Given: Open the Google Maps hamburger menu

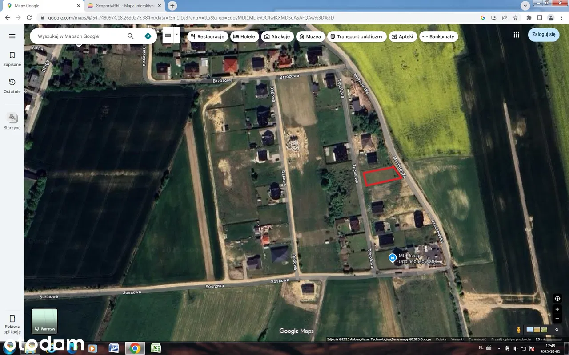Looking at the screenshot, I should tap(12, 36).
